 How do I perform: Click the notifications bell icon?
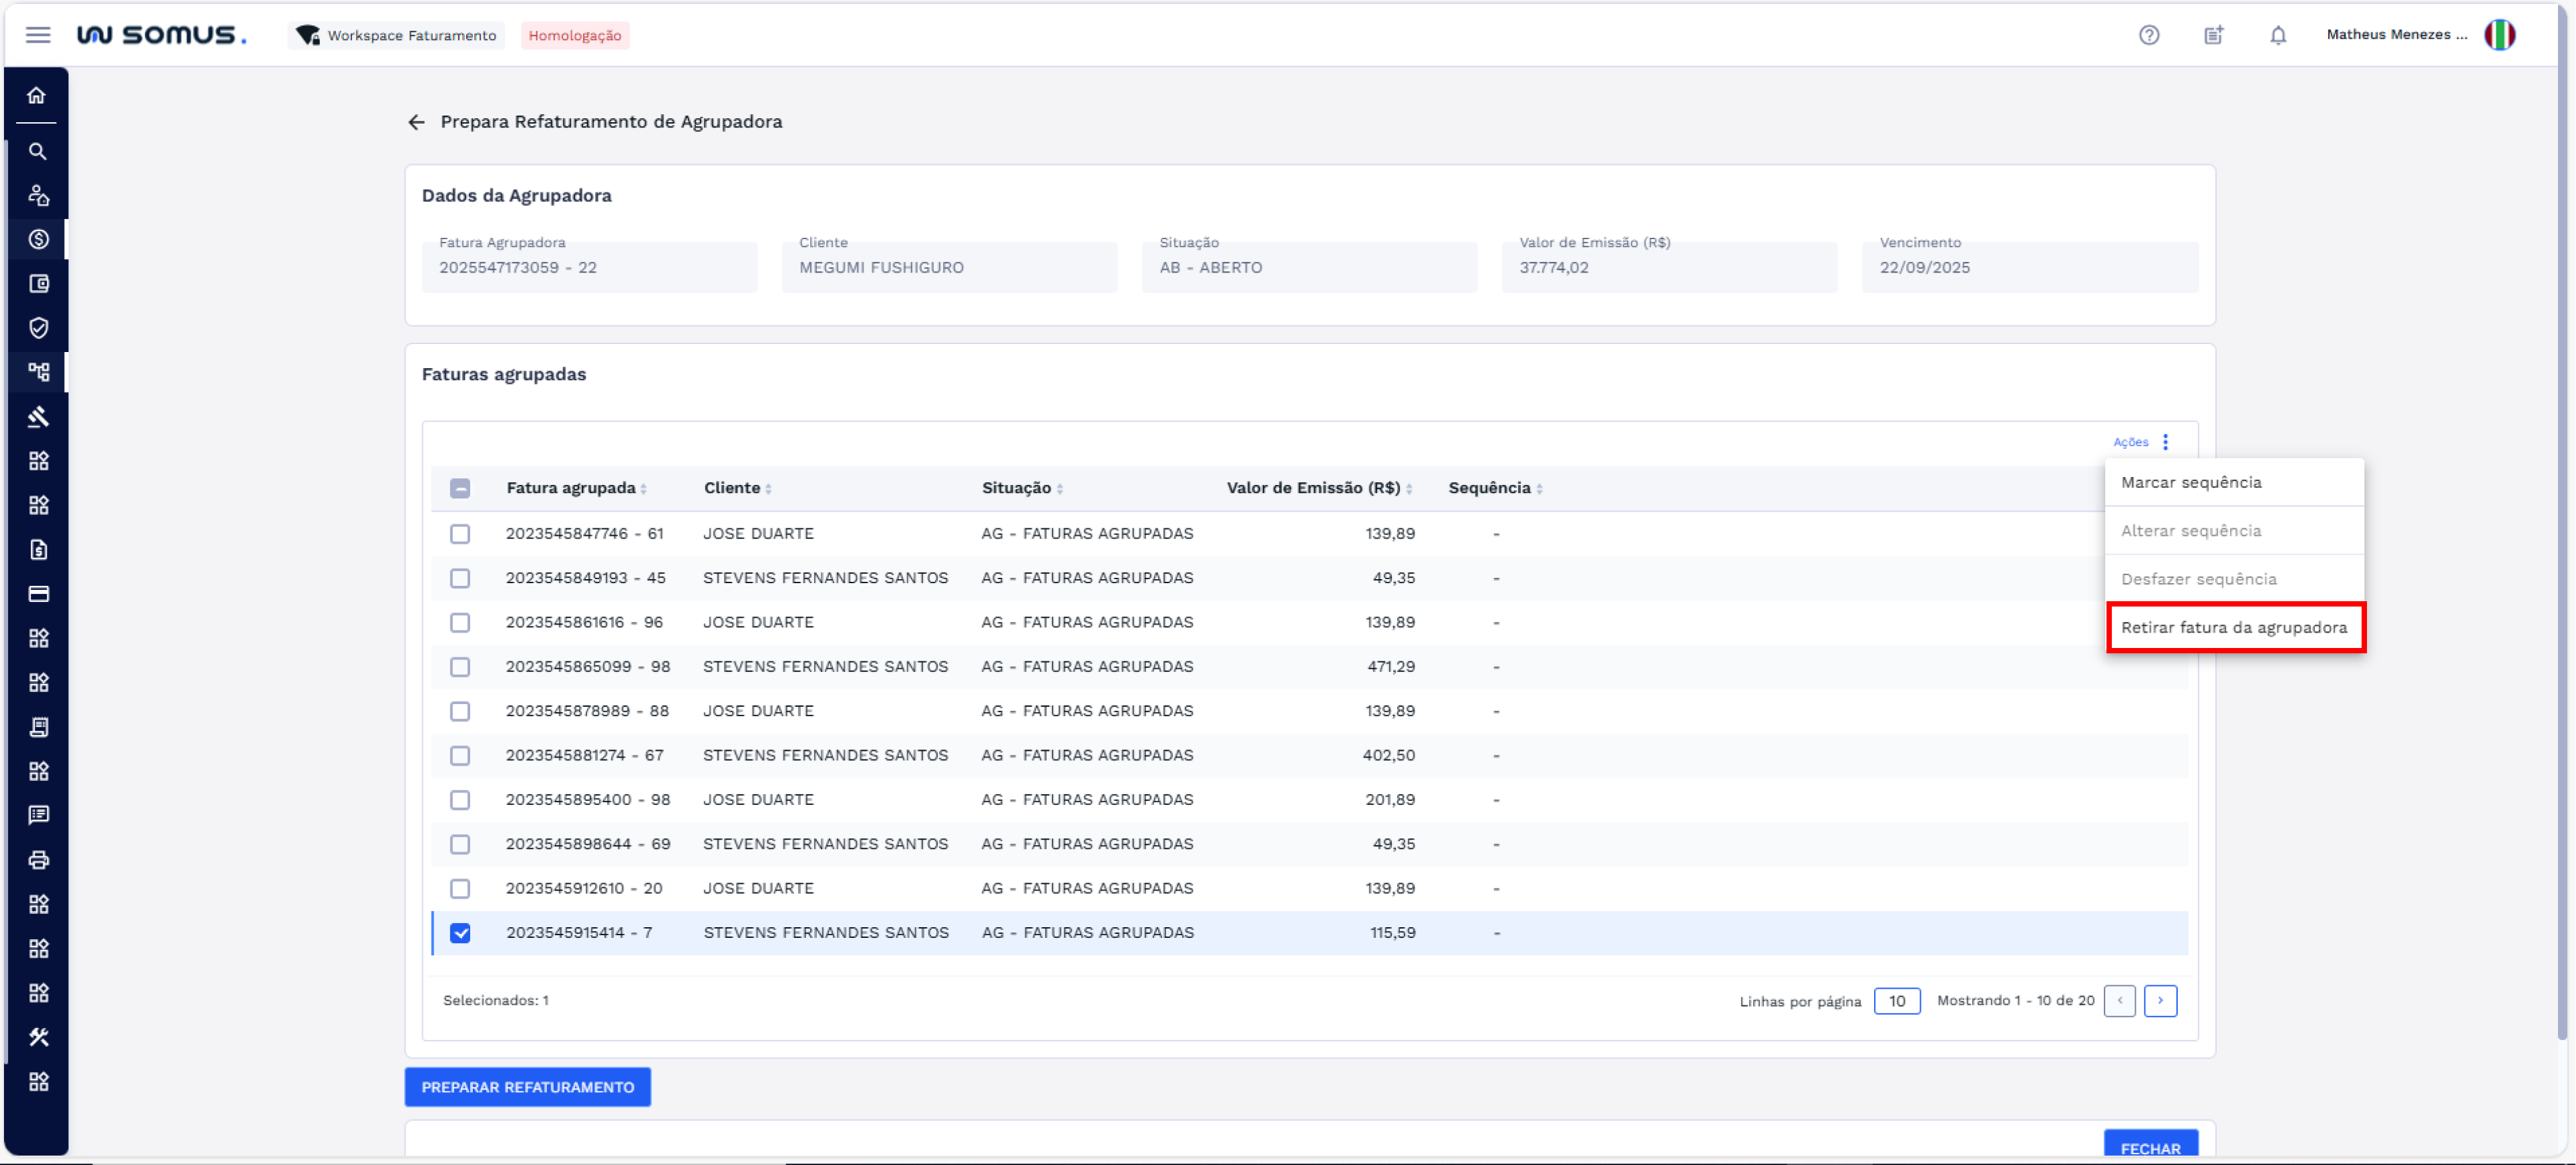(x=2277, y=35)
